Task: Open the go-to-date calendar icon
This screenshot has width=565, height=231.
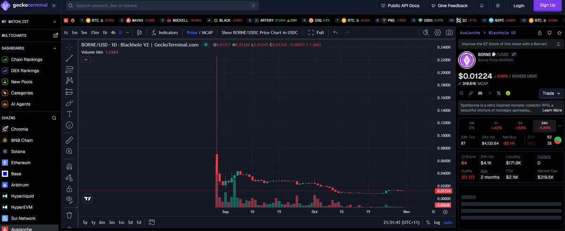Action: (152, 222)
